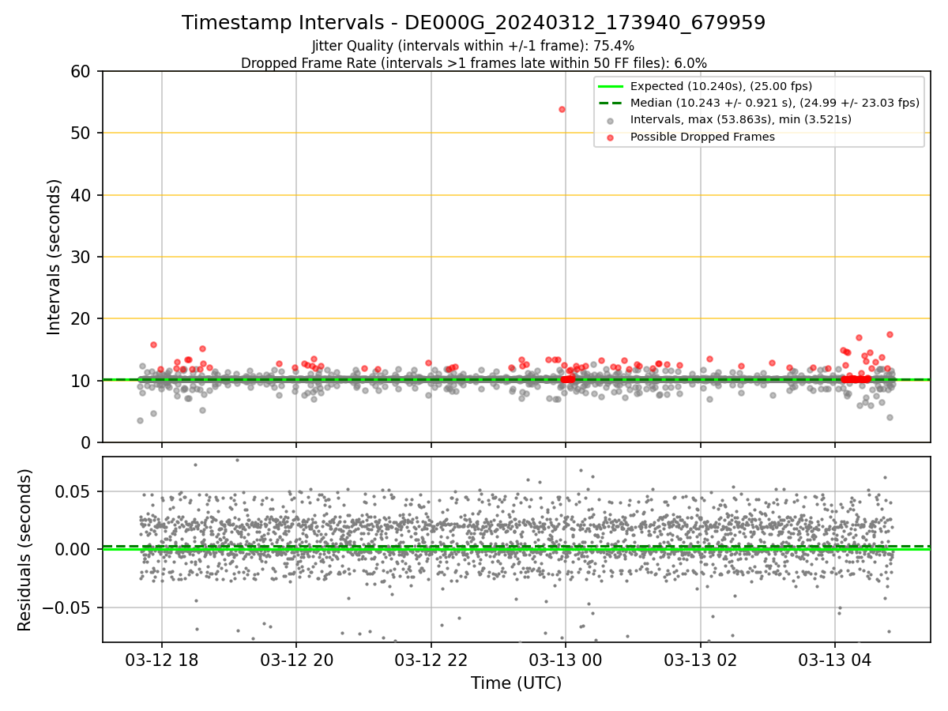Select legend entry "Expected (10.240s), (25.00 fps)"
This screenshot has width=948, height=711.
tap(721, 86)
